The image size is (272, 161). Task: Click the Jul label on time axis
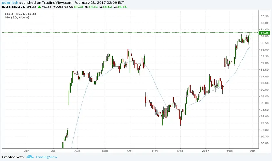[53, 151]
